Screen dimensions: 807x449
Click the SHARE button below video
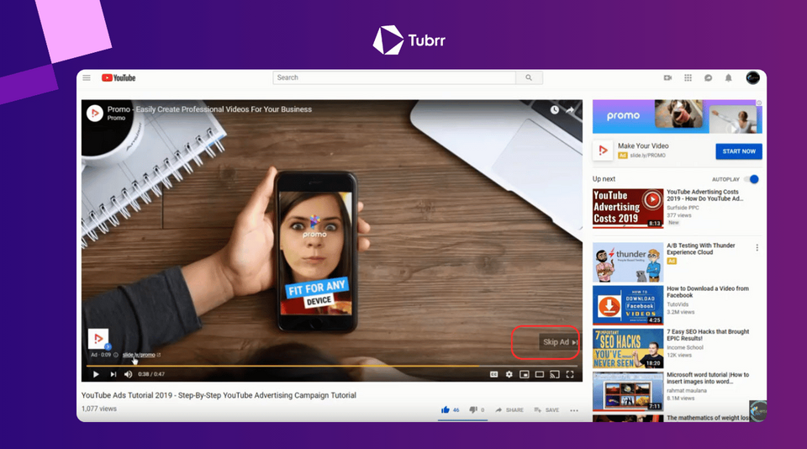coord(509,409)
